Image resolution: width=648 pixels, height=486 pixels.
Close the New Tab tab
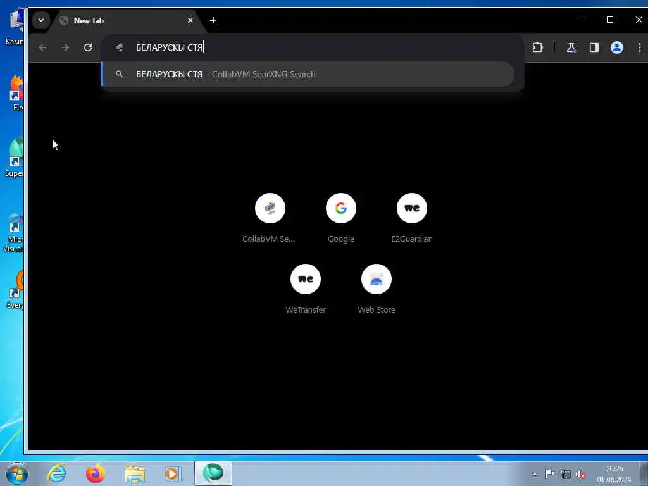coord(190,20)
